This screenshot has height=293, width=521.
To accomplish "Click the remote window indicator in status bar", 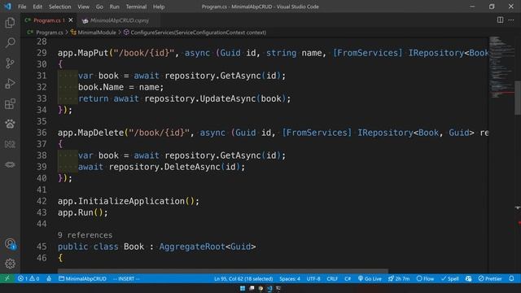I will coord(7,278).
